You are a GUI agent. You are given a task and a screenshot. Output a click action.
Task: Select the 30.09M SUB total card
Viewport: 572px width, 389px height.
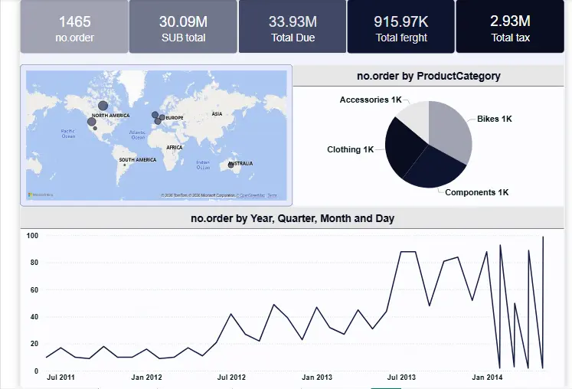[x=183, y=27]
